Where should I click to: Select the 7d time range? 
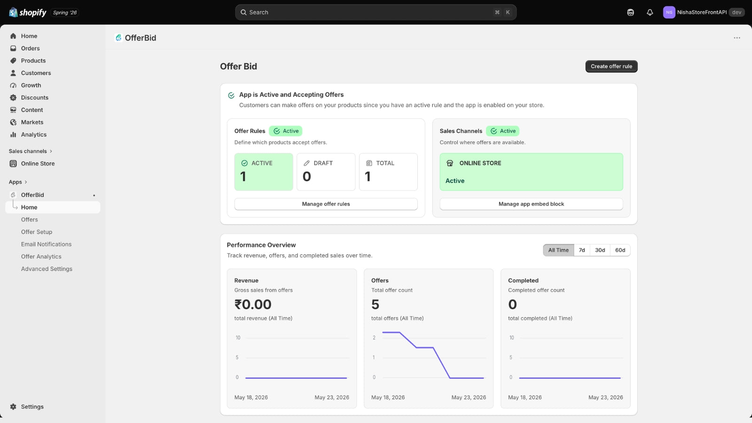582,250
